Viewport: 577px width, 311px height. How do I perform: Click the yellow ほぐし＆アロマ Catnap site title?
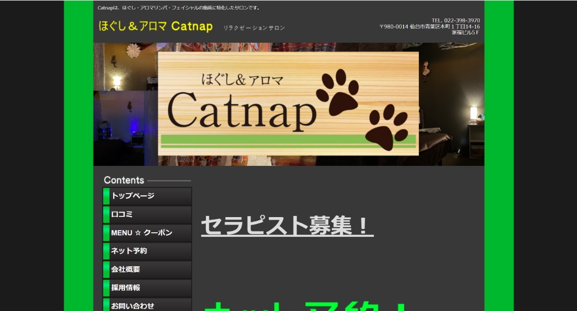click(155, 26)
